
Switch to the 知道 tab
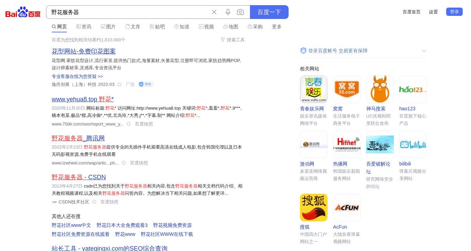[182, 27]
